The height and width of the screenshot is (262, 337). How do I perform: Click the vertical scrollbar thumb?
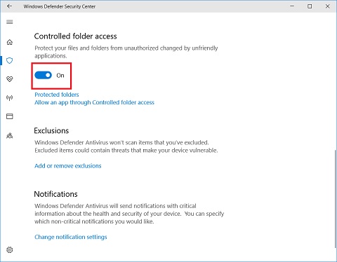pos(336,198)
